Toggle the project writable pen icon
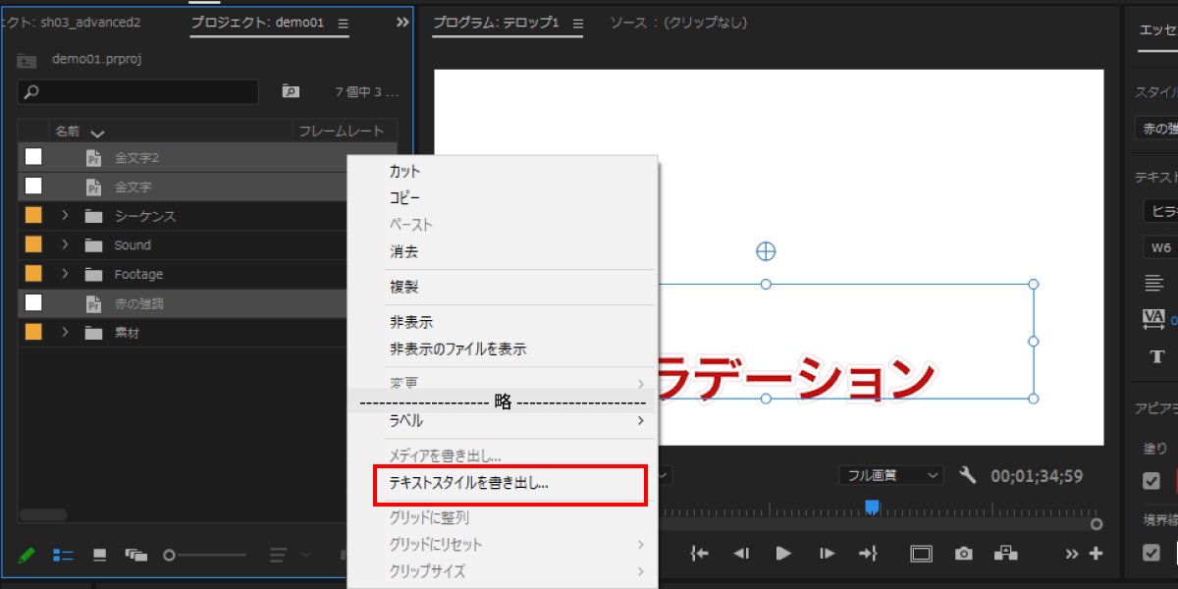1178x589 pixels. (27, 555)
